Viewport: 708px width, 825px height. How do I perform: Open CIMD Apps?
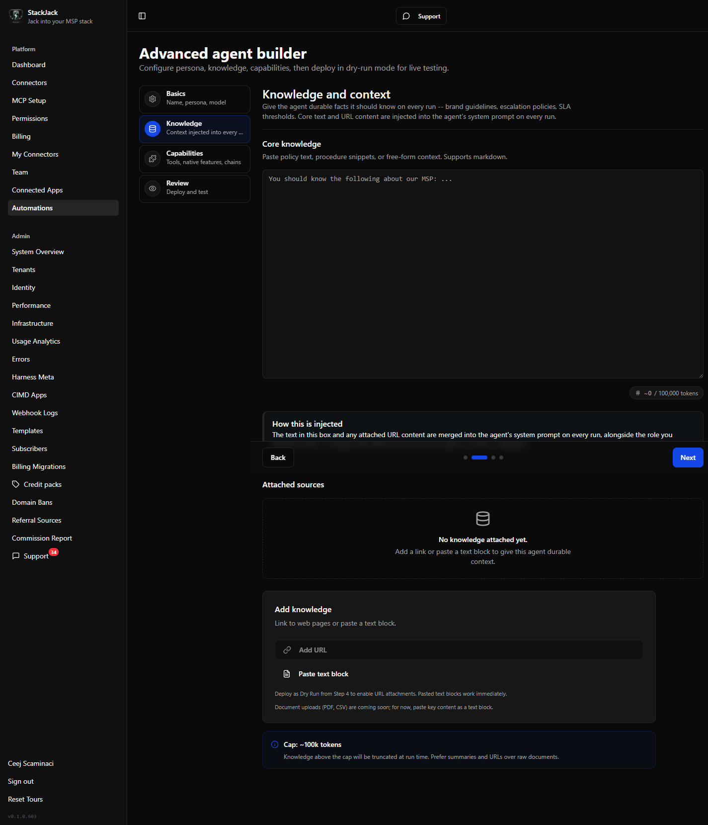pos(63,395)
